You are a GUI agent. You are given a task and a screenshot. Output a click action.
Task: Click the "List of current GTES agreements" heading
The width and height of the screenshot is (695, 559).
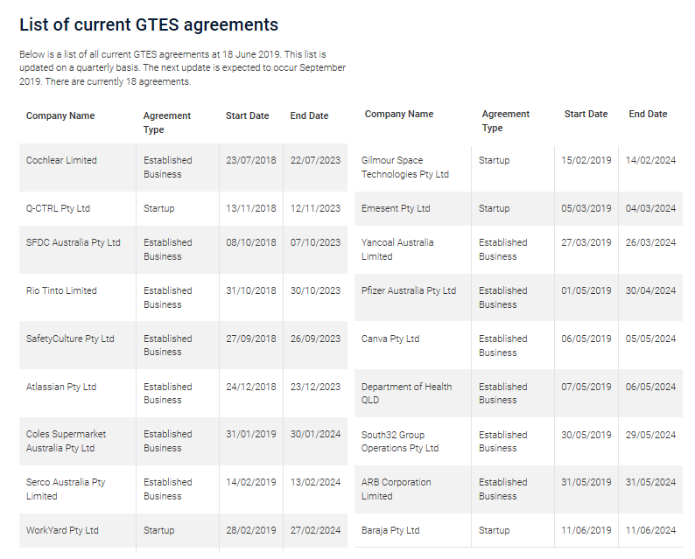(149, 24)
